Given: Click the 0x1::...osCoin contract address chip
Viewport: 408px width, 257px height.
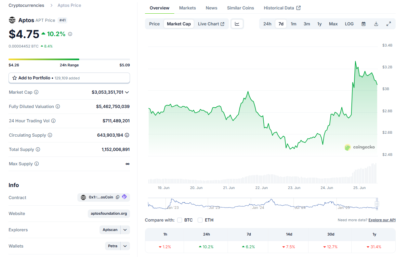Looking at the screenshot, I should tap(104, 197).
